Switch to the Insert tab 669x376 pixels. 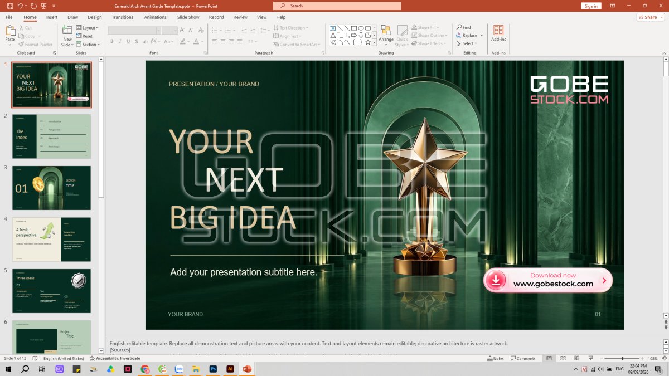tap(52, 17)
